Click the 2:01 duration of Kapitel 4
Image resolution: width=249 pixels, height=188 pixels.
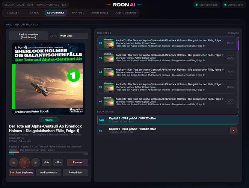(x=231, y=72)
